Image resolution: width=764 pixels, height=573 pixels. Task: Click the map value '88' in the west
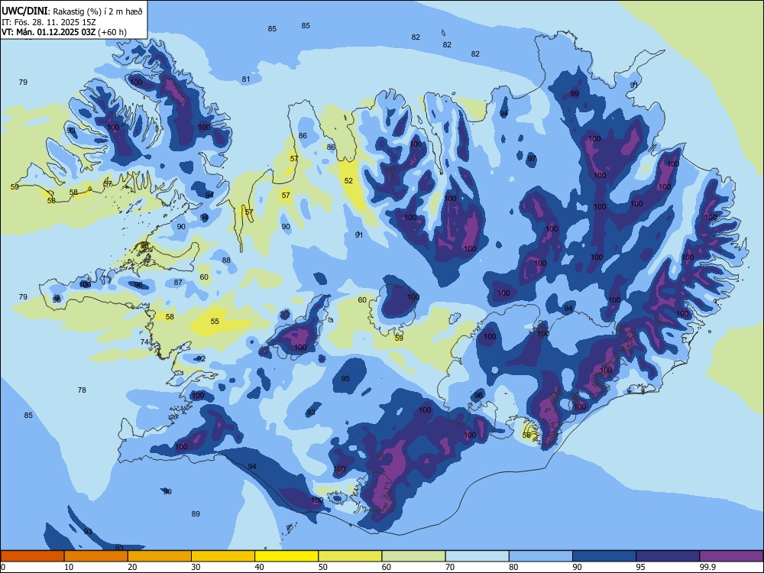coord(226,261)
